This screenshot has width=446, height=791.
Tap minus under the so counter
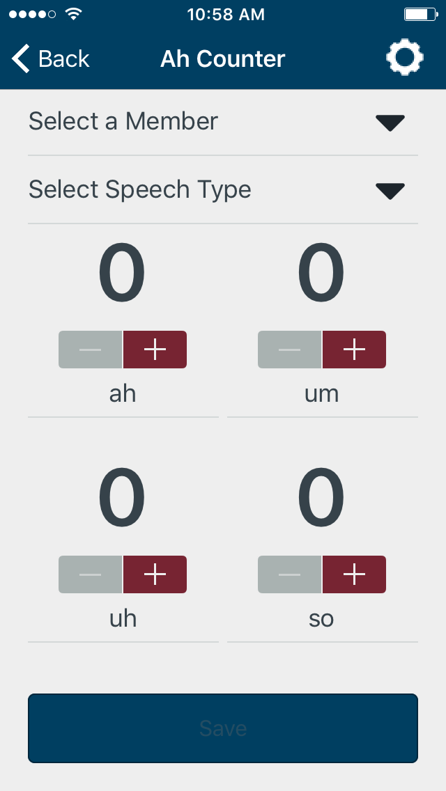pyautogui.click(x=289, y=574)
